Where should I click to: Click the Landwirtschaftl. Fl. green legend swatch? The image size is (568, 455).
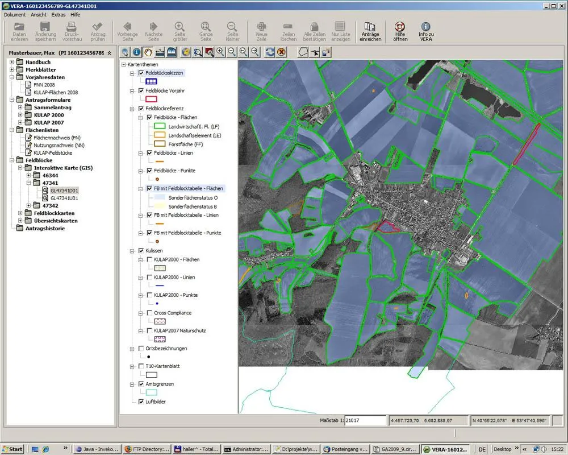tap(160, 126)
